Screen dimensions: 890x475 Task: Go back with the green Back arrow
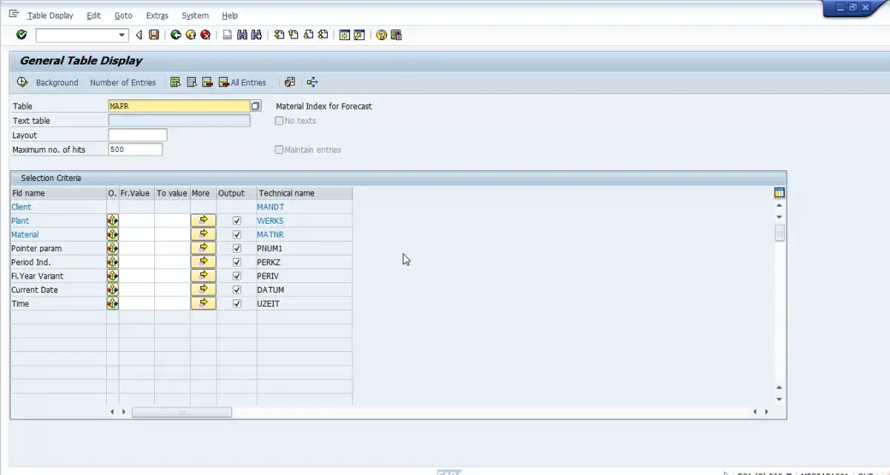(x=176, y=35)
